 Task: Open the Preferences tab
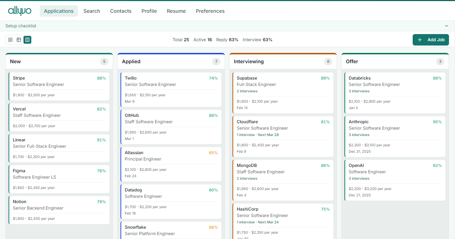tap(210, 11)
